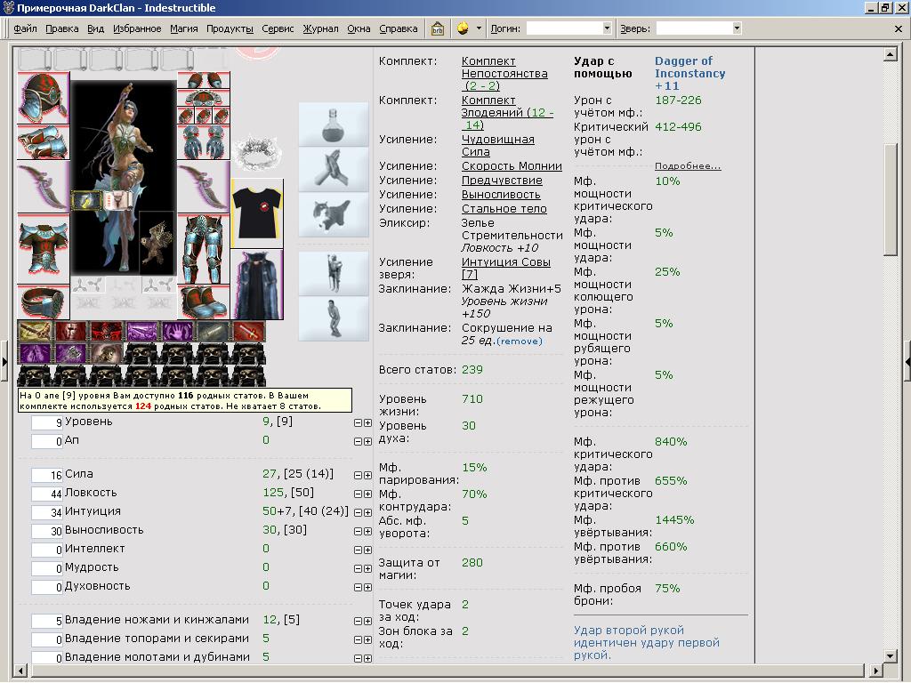The image size is (911, 683).
Task: Increase Уровень with its plus button
Action: point(367,422)
